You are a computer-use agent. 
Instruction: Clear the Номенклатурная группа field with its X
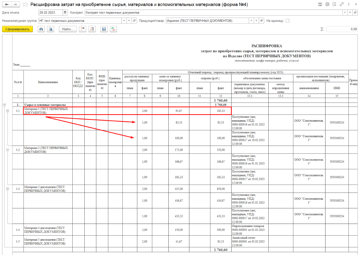[x=129, y=21]
